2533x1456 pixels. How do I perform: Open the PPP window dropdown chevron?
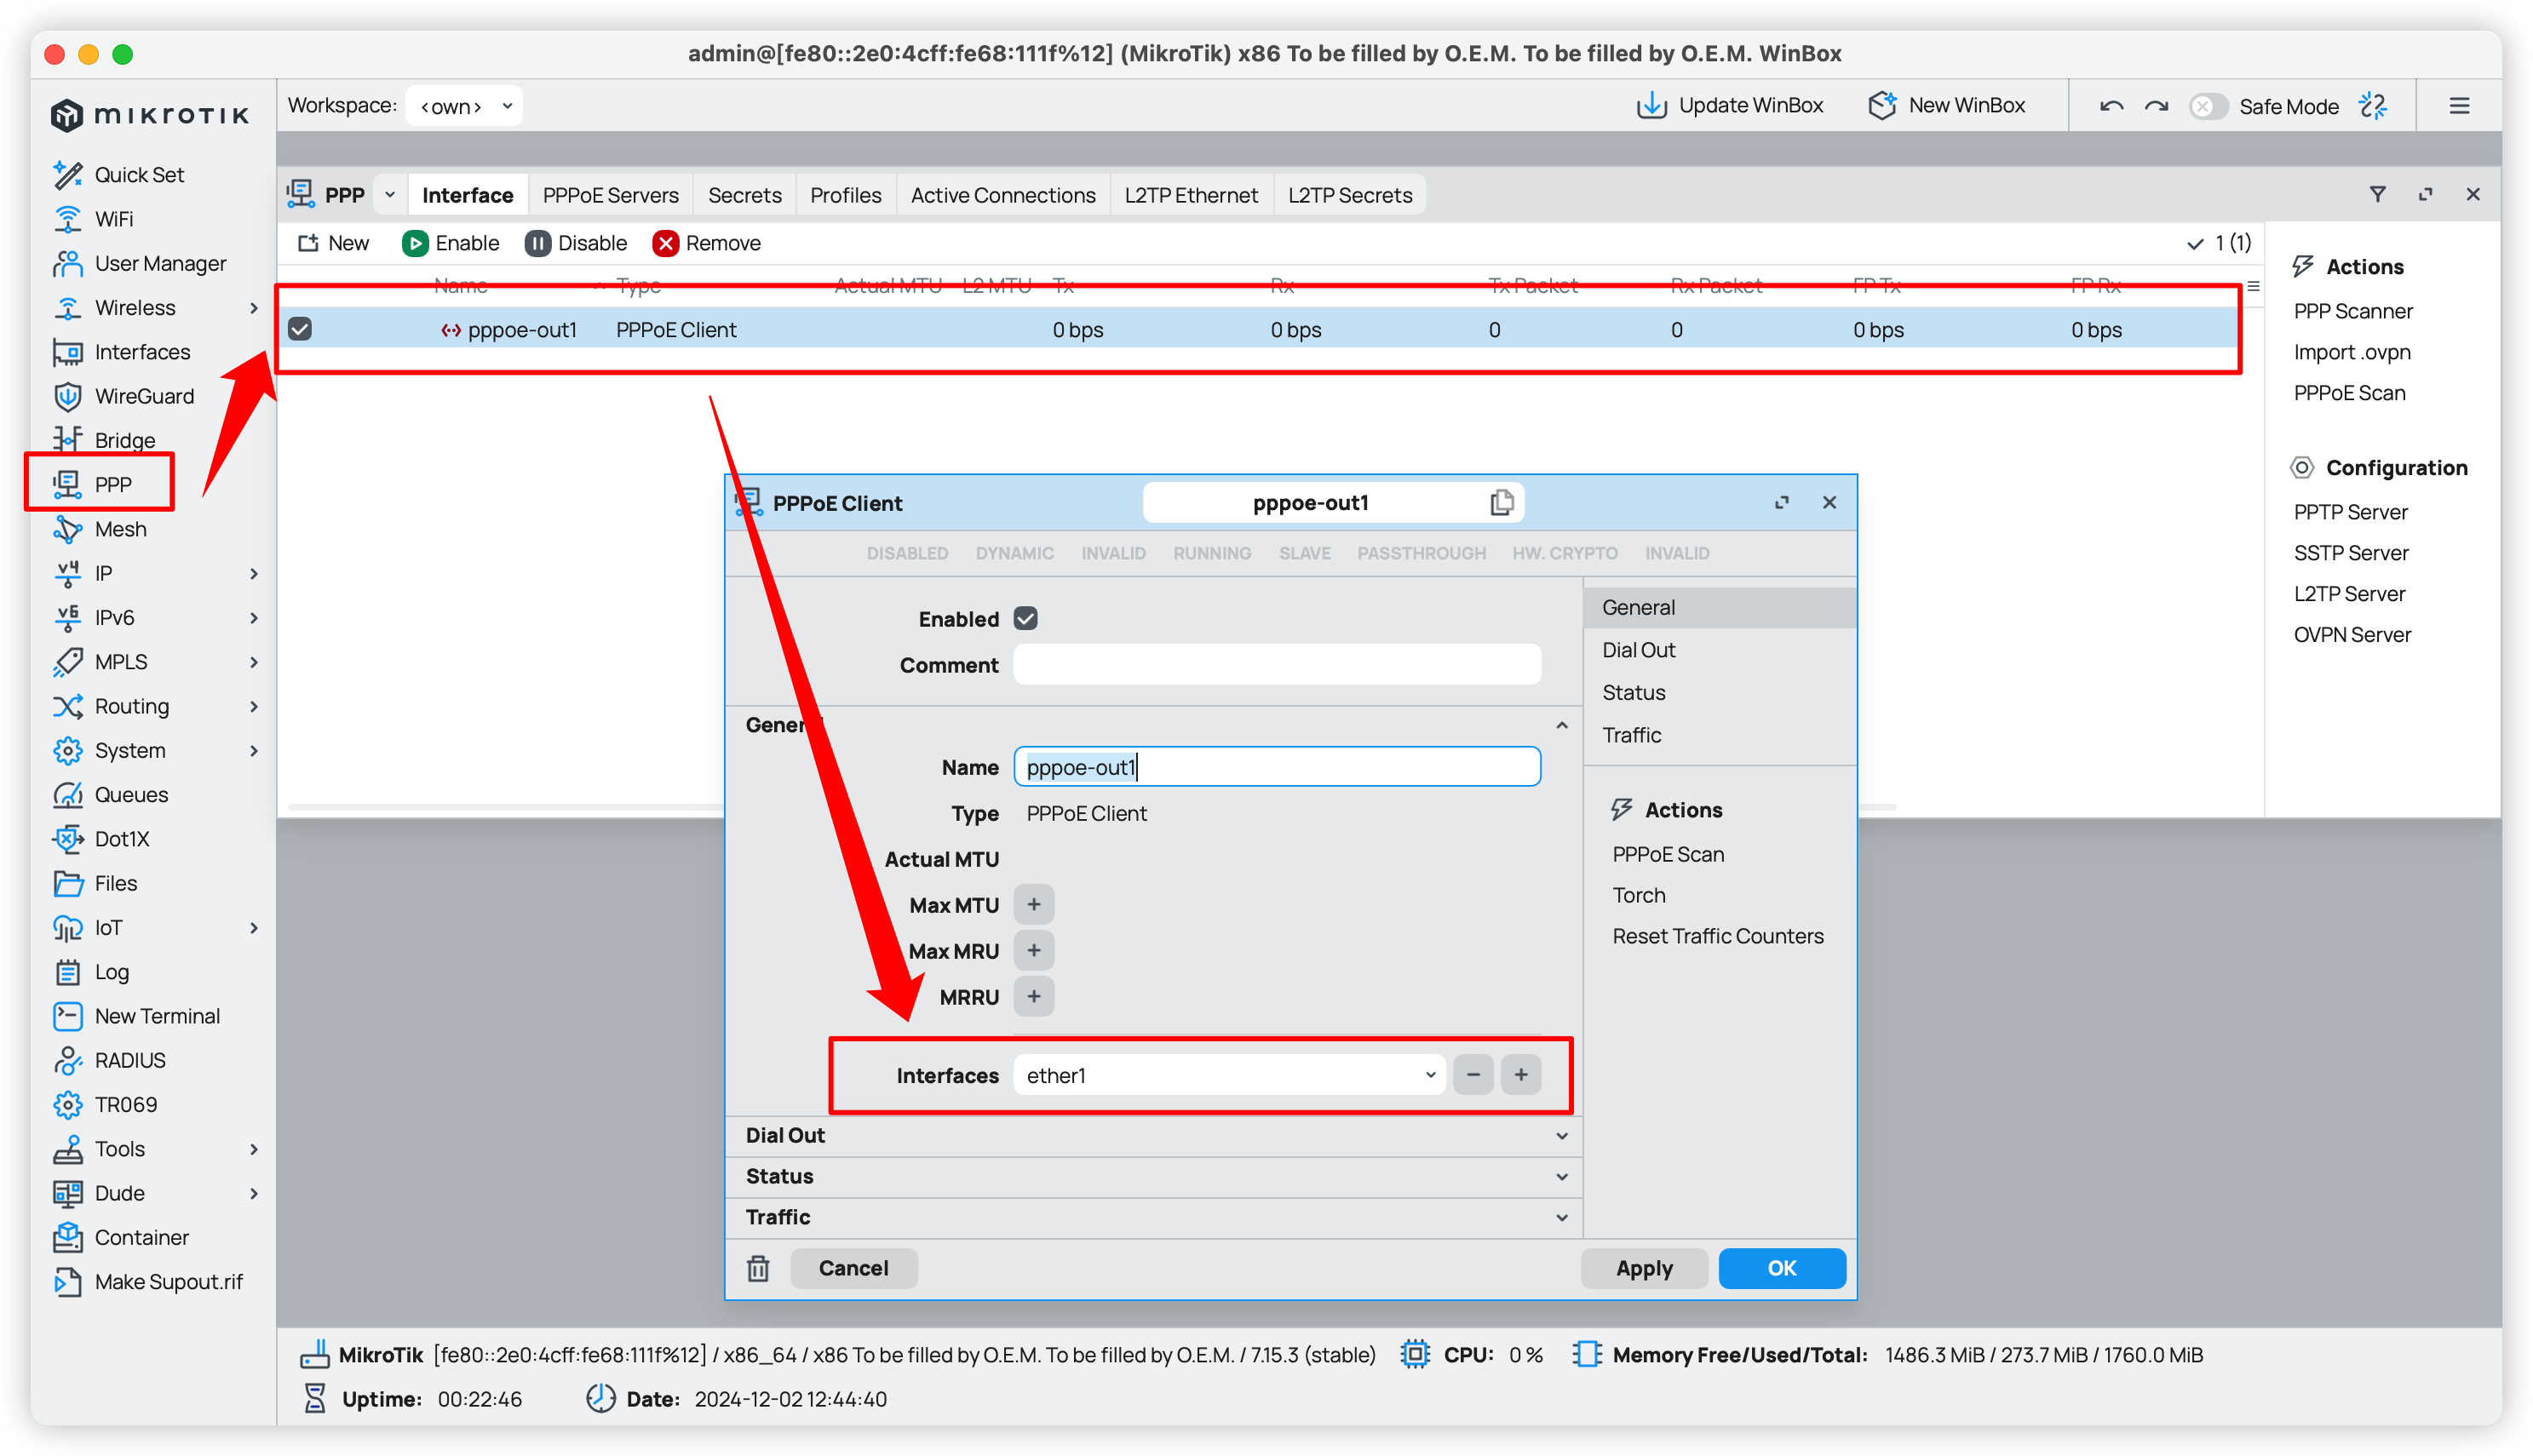(390, 195)
